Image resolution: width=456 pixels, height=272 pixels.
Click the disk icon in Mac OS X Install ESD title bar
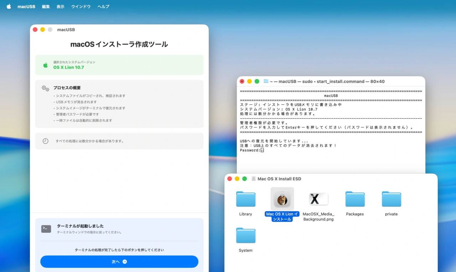253,179
